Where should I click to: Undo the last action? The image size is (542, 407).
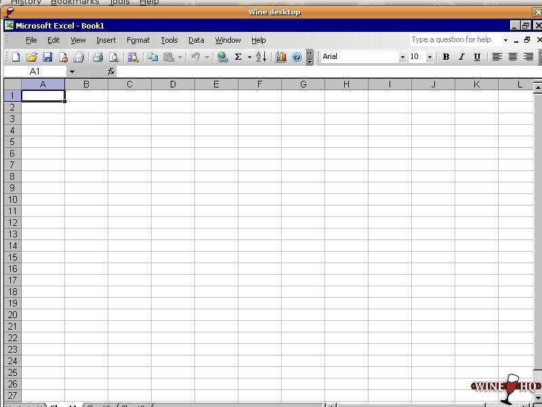click(x=196, y=57)
